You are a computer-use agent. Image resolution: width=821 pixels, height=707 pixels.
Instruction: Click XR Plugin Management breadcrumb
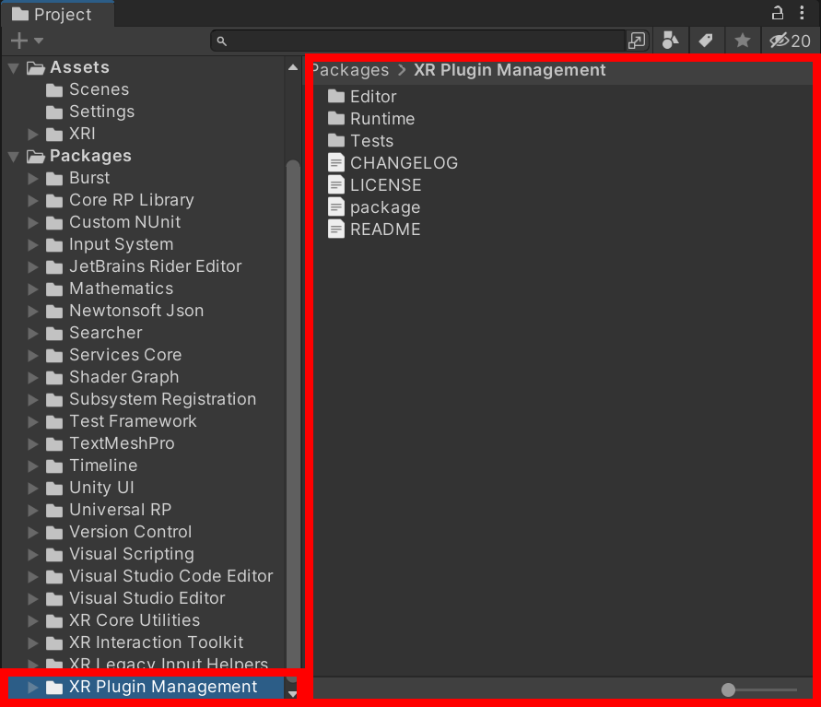coord(510,70)
